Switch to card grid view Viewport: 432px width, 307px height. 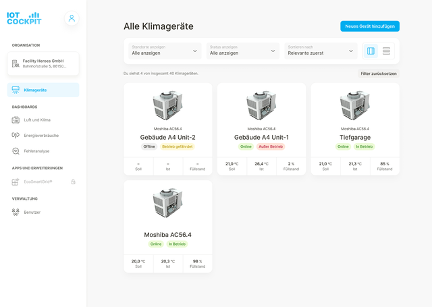point(371,51)
